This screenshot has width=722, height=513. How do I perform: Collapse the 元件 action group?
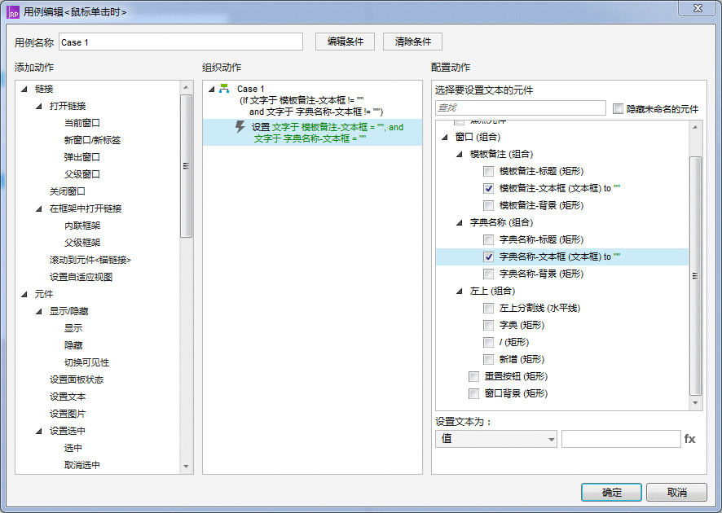coord(24,295)
